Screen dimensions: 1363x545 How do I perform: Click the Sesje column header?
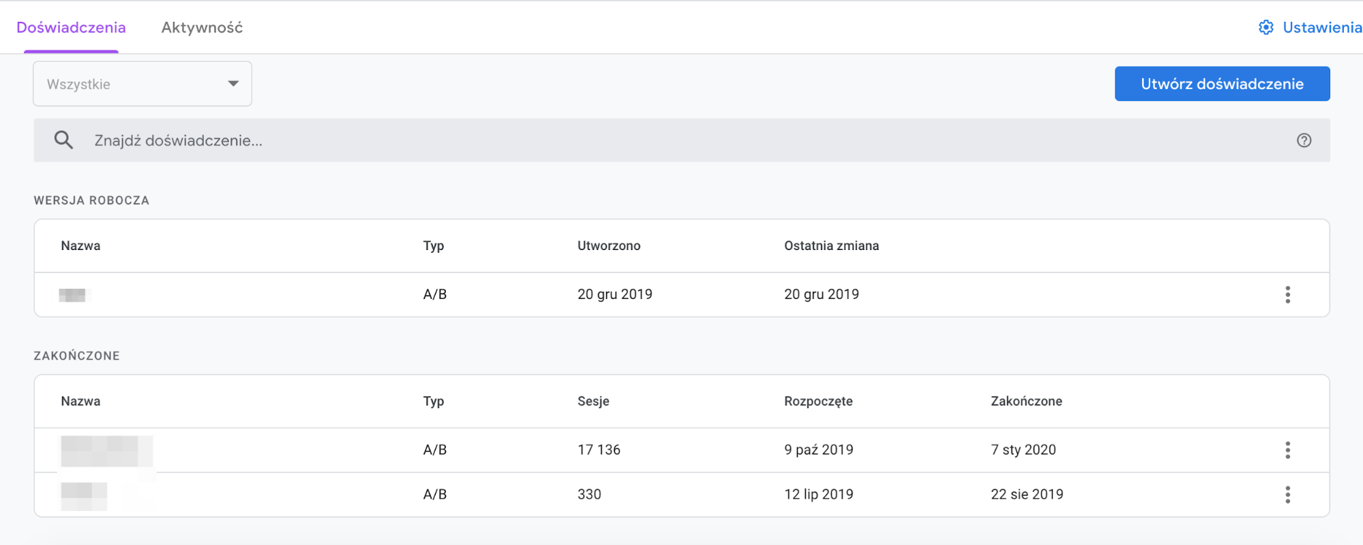[593, 401]
